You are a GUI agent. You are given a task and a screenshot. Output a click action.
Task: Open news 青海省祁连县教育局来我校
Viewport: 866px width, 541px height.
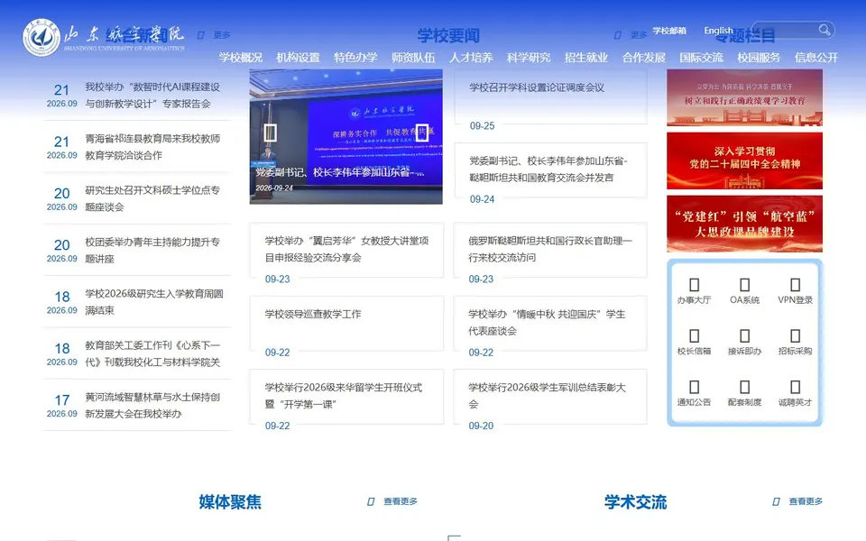[152, 147]
